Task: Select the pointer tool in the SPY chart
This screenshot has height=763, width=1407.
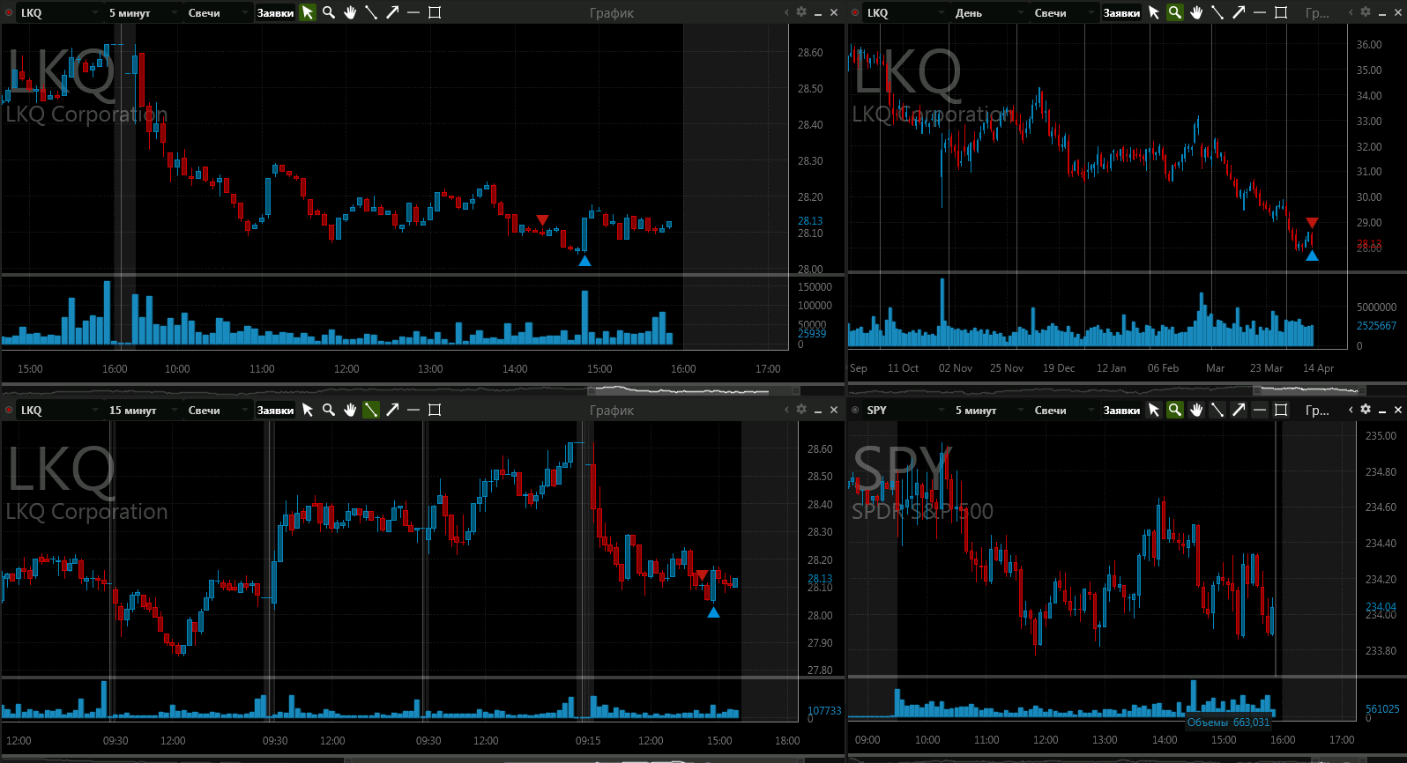Action: tap(1154, 410)
